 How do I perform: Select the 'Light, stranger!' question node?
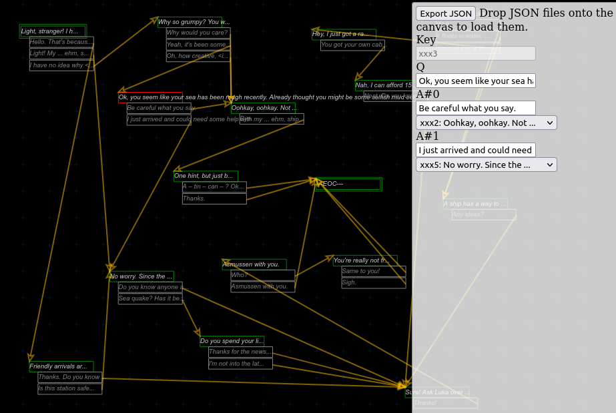(x=53, y=31)
